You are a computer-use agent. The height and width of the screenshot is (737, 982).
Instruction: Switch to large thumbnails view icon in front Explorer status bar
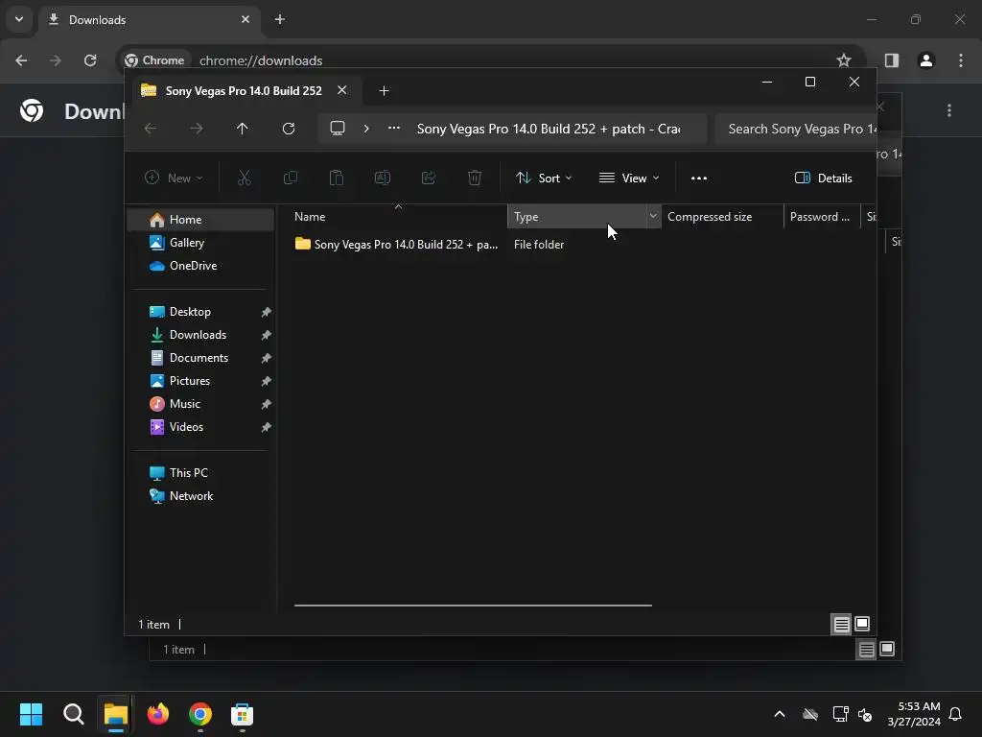point(862,624)
